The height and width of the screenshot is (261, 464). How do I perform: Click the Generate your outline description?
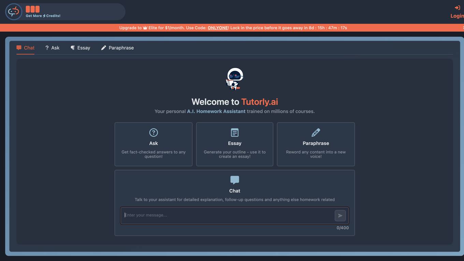tap(235, 154)
